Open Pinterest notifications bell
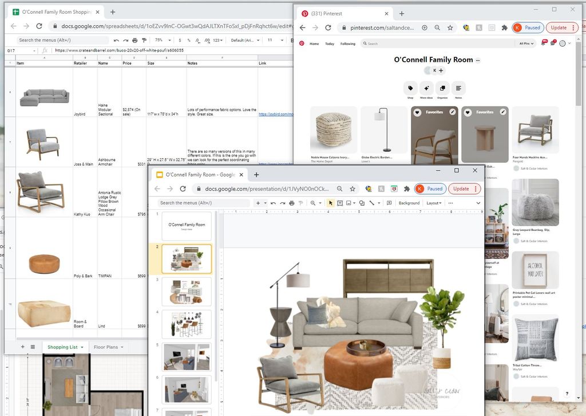The height and width of the screenshot is (416, 586). click(x=544, y=43)
